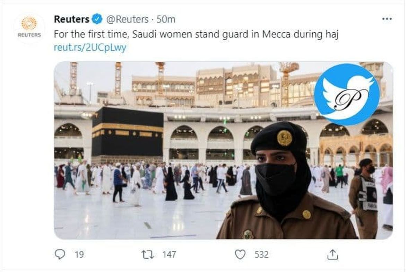Click the Reuters display name
This screenshot has width=416, height=272.
coord(72,19)
